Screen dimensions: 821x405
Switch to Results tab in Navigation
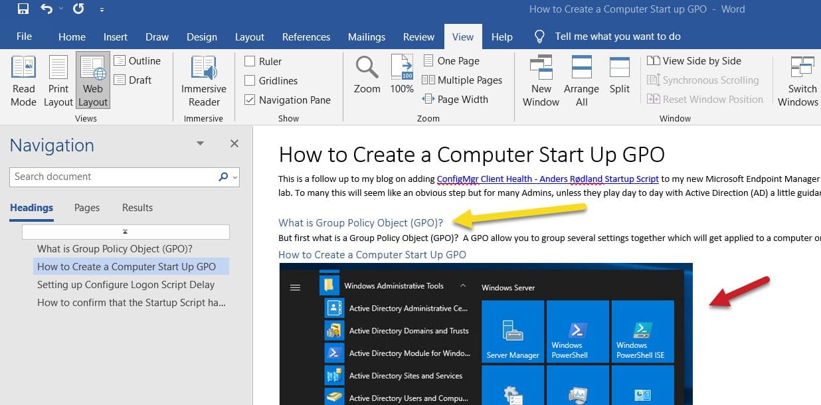point(137,208)
